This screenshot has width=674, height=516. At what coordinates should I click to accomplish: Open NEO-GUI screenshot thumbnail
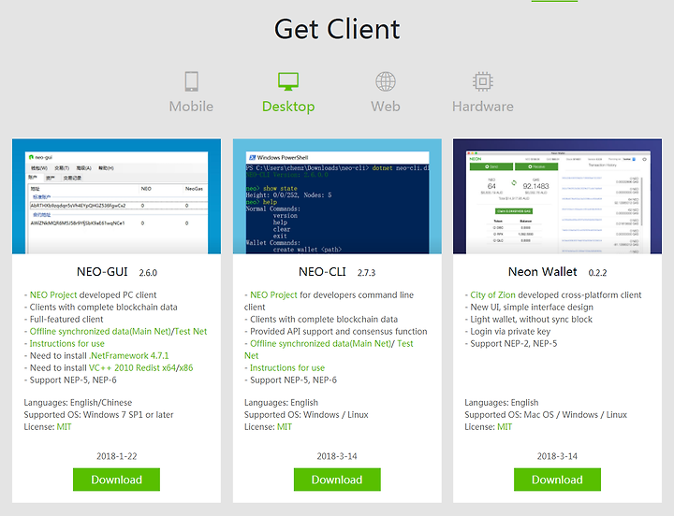(x=116, y=196)
